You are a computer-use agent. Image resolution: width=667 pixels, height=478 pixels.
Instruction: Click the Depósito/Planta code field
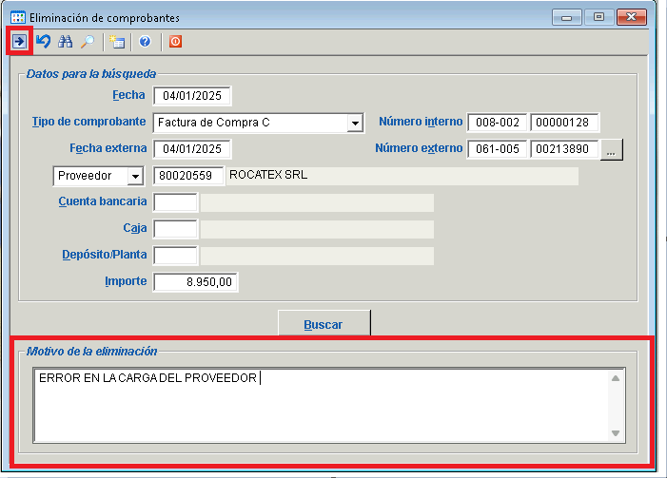[175, 256]
